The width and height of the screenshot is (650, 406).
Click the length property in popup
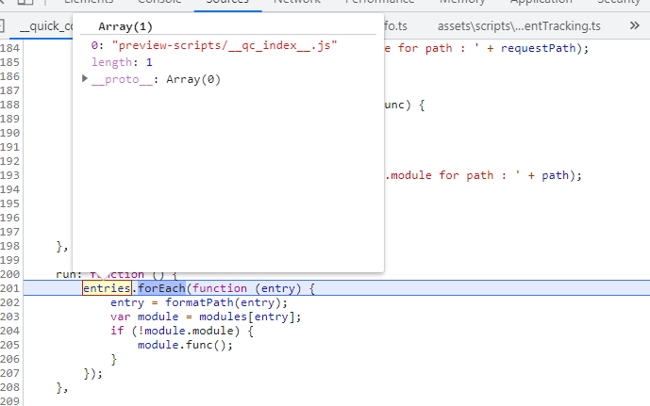click(x=111, y=62)
